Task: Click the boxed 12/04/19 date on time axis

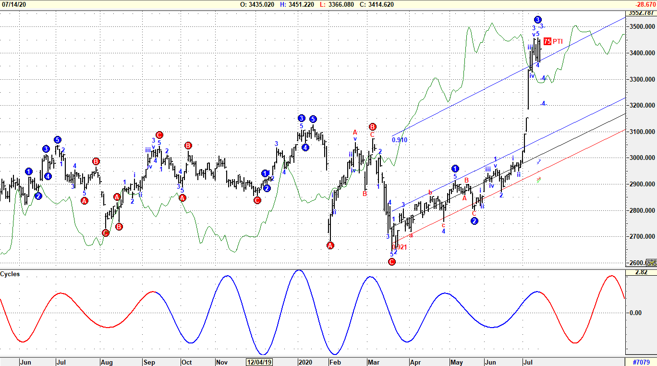Action: click(260, 362)
